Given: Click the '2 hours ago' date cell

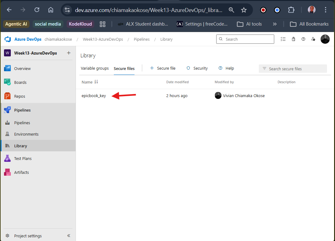Looking at the screenshot, I should pos(177,96).
